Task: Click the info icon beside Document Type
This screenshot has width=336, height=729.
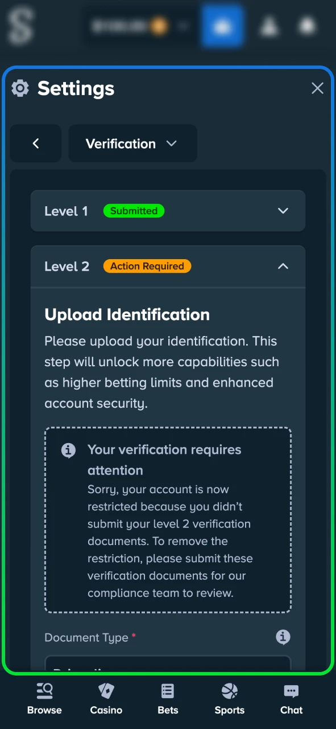Action: click(283, 637)
